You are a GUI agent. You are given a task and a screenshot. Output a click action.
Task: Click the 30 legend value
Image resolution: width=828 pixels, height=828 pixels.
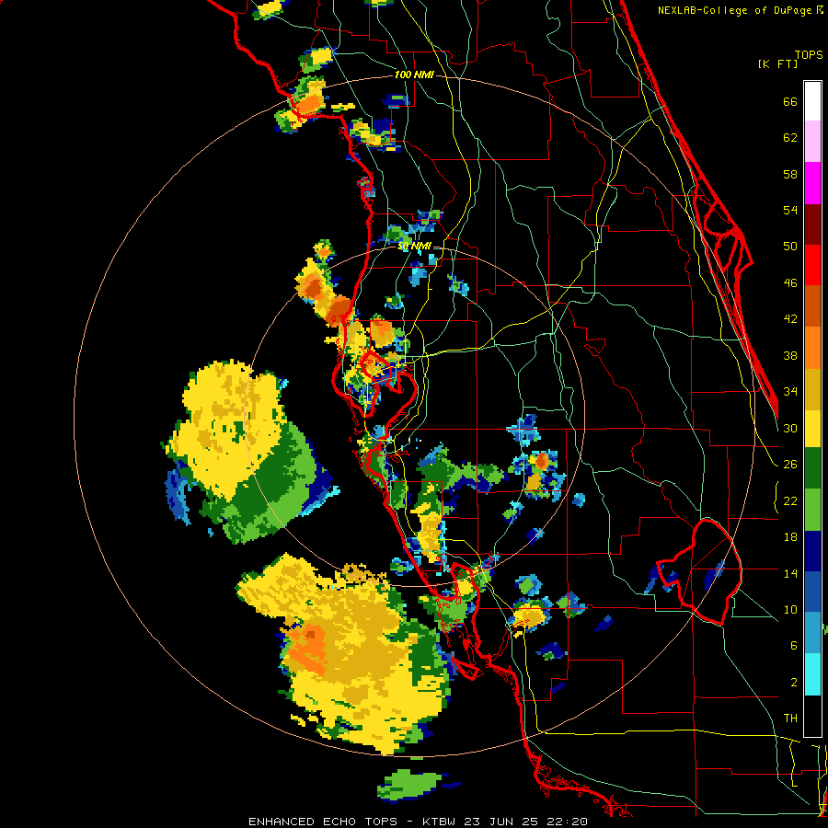point(790,428)
